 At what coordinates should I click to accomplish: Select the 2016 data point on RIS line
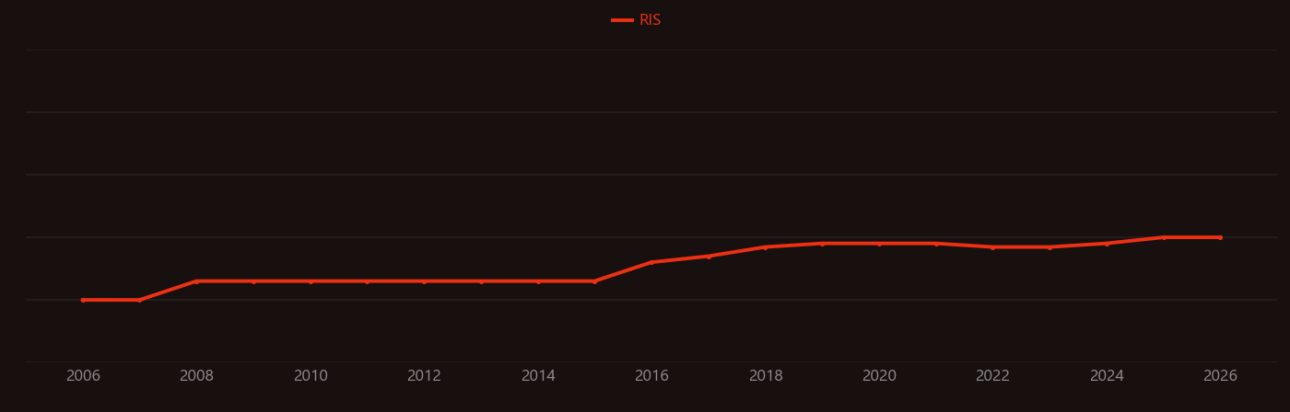click(651, 262)
